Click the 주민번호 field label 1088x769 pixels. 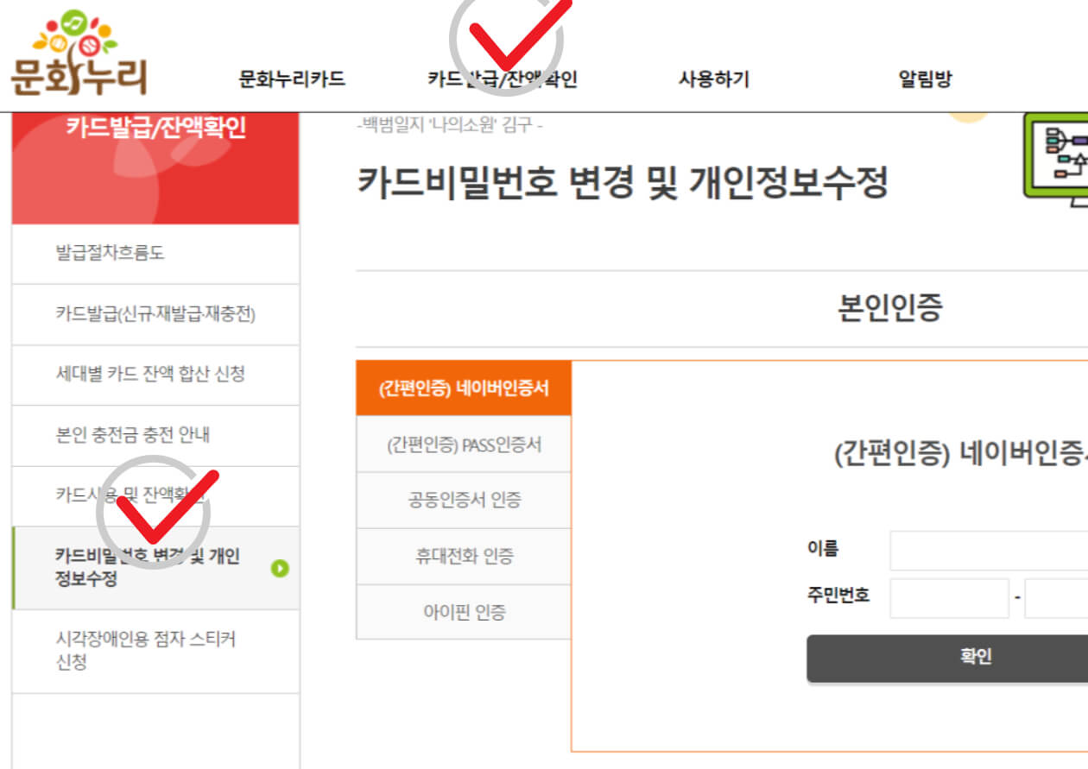tap(838, 596)
